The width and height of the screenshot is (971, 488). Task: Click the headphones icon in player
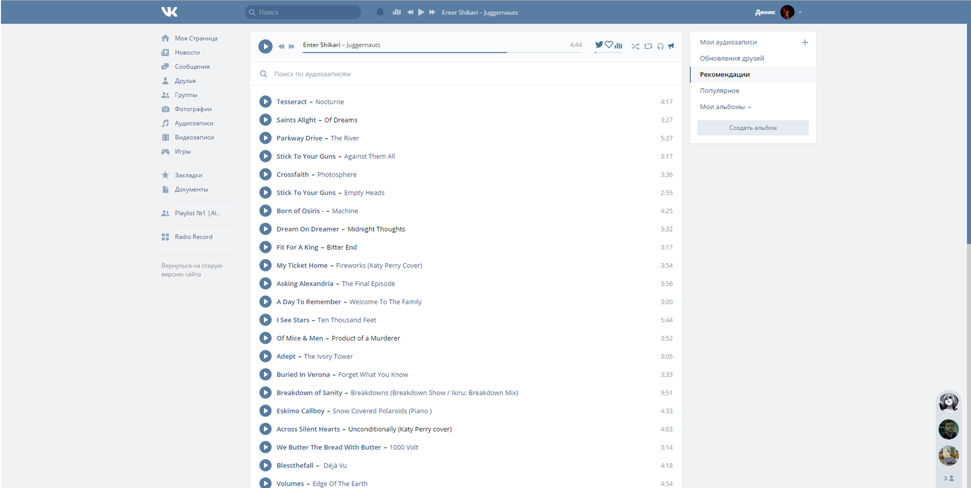pyautogui.click(x=660, y=46)
